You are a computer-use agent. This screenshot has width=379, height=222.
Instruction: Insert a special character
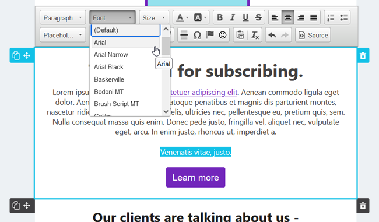[x=197, y=36]
